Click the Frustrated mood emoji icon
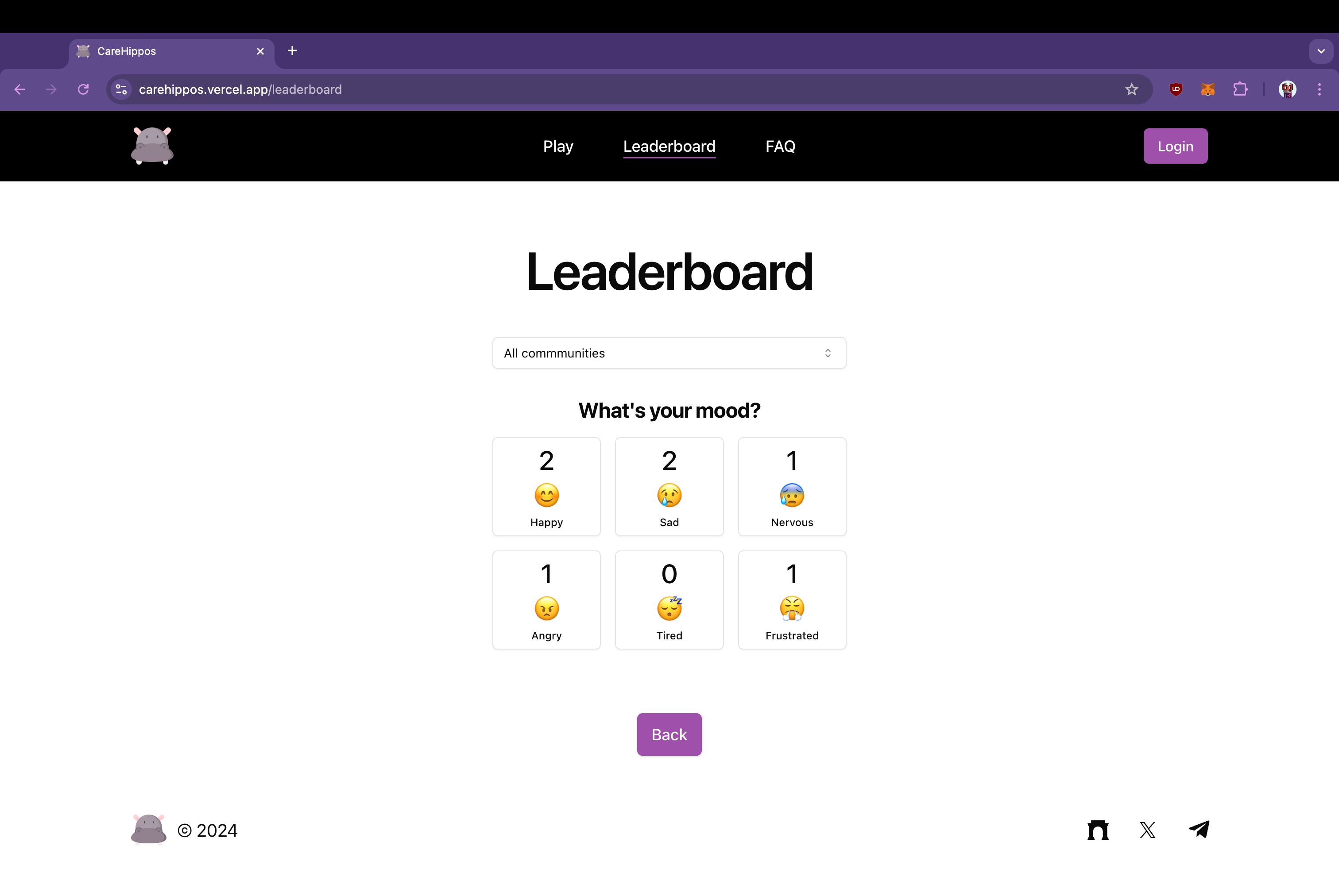 793,608
